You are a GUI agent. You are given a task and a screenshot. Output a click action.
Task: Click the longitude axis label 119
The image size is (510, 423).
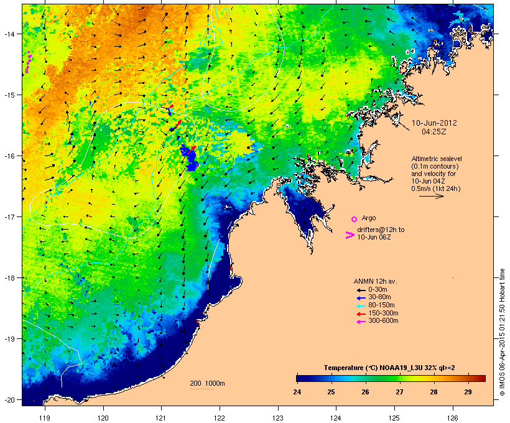point(45,418)
